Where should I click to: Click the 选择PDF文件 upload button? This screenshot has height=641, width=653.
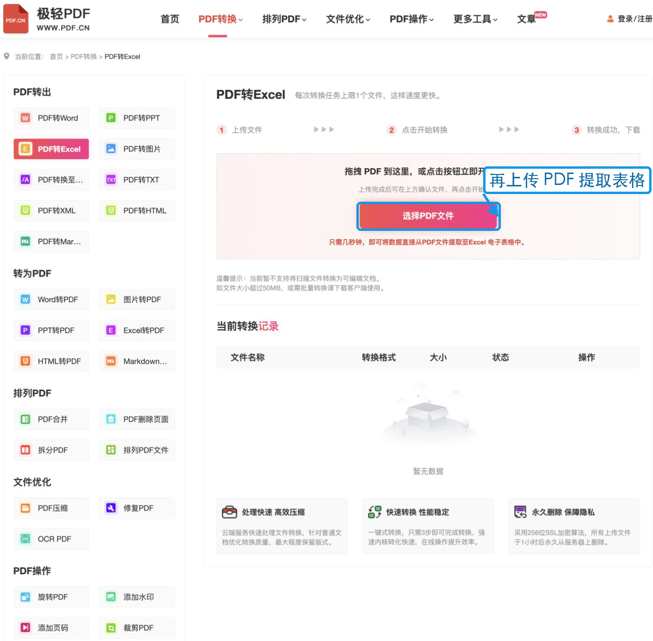pyautogui.click(x=428, y=216)
